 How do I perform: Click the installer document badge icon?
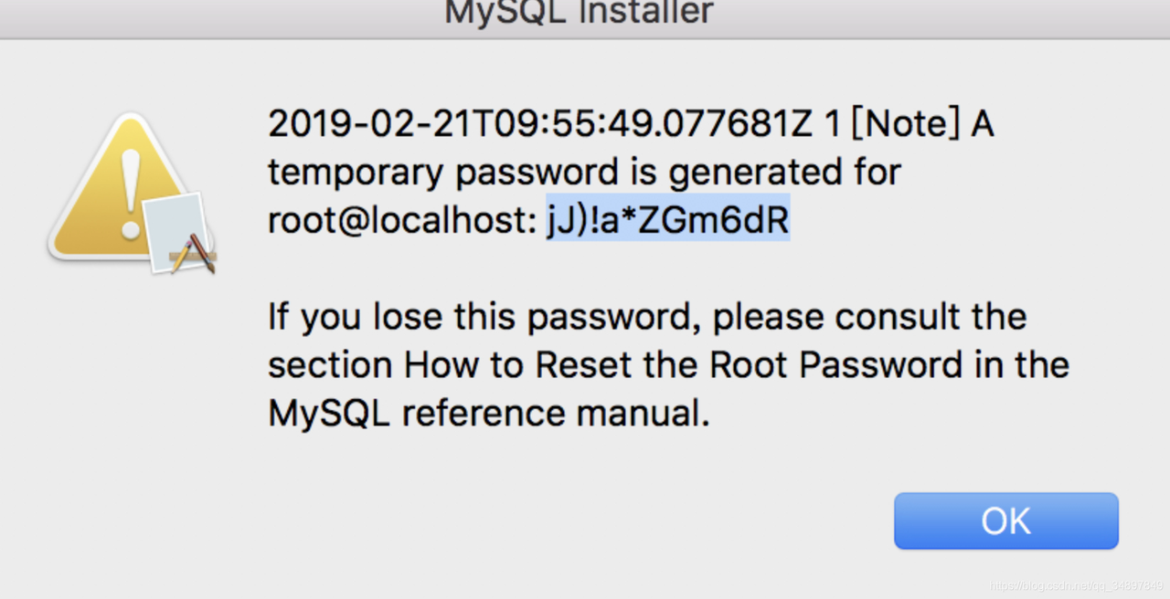(x=175, y=228)
